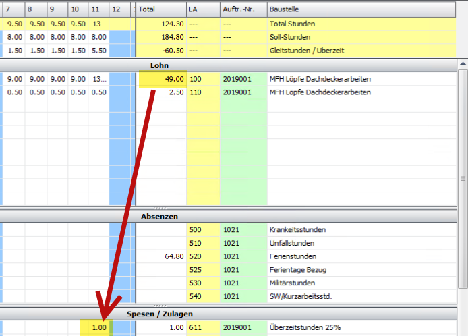The height and width of the screenshot is (336, 468).
Task: Select the yellow 1.00 cell in day 11
Action: [99, 327]
